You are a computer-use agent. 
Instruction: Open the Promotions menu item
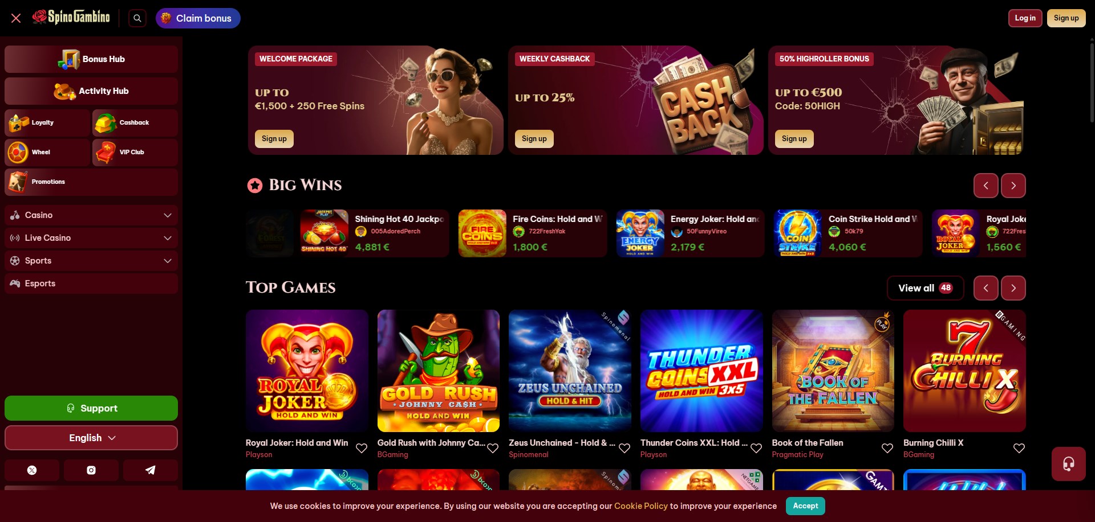point(91,182)
